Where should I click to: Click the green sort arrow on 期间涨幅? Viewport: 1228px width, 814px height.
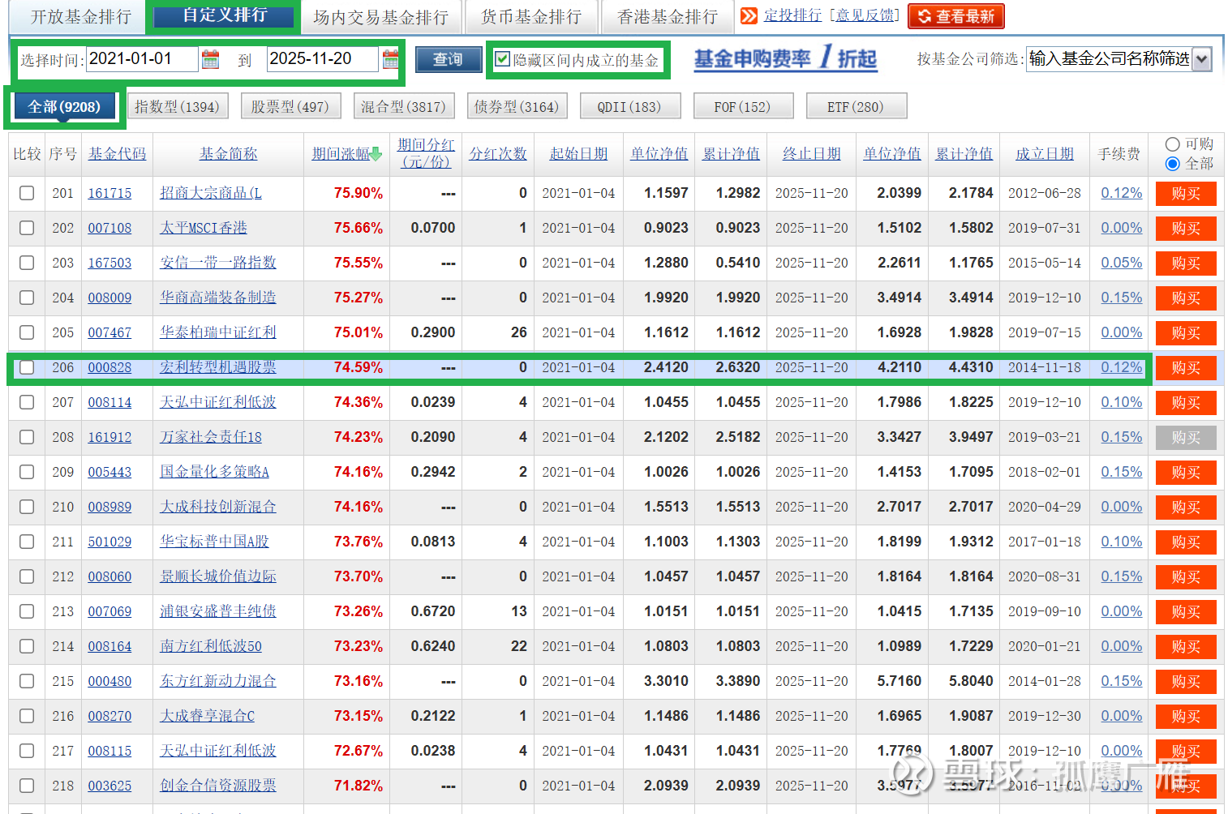point(376,154)
